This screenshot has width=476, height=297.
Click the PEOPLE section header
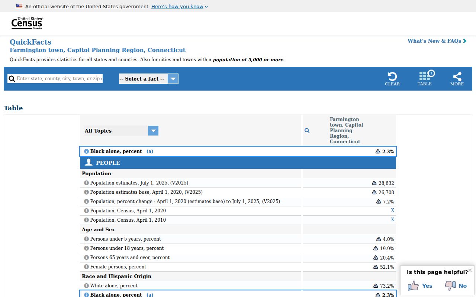(238, 163)
